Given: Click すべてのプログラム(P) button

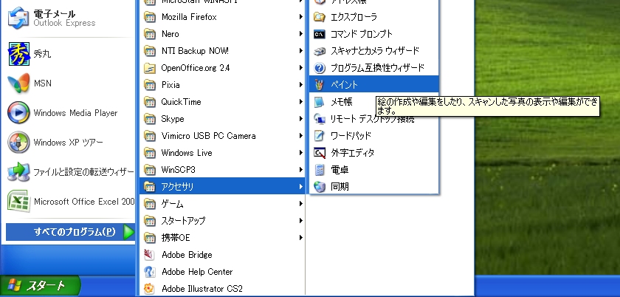Looking at the screenshot, I should (x=70, y=232).
